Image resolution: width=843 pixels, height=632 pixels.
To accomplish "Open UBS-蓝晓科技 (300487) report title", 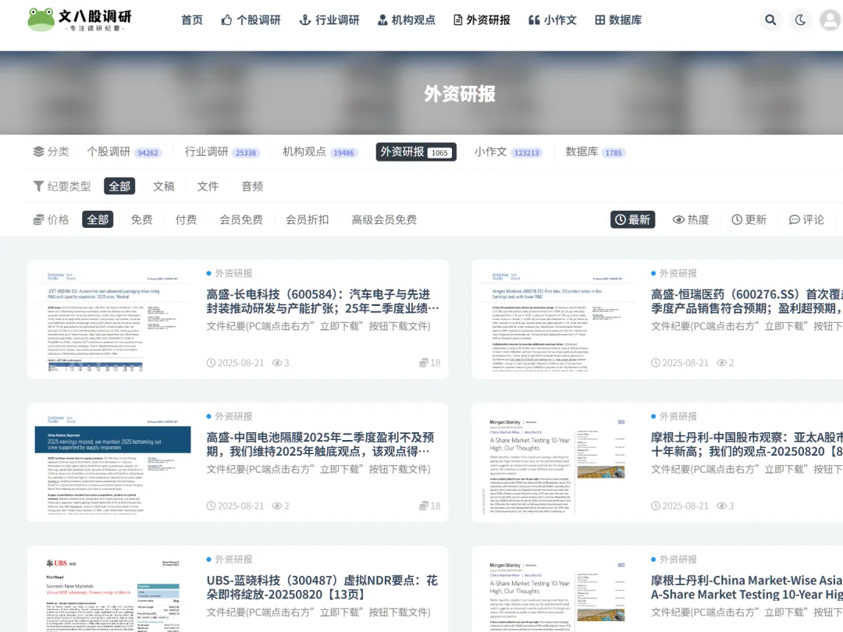I will [x=322, y=587].
